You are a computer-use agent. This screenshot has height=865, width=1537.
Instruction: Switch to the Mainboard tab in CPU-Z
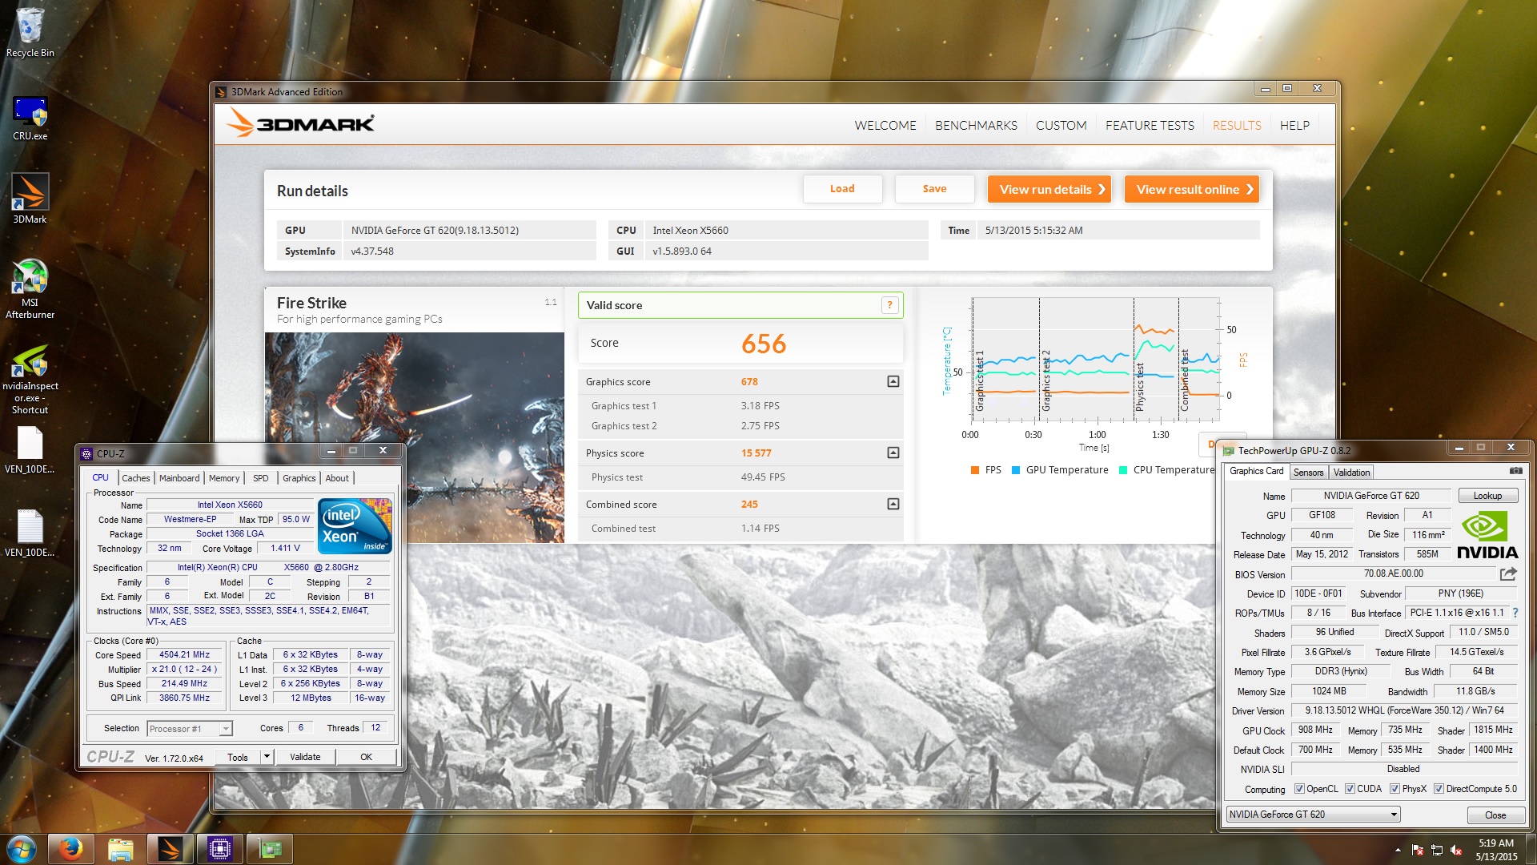pyautogui.click(x=179, y=478)
